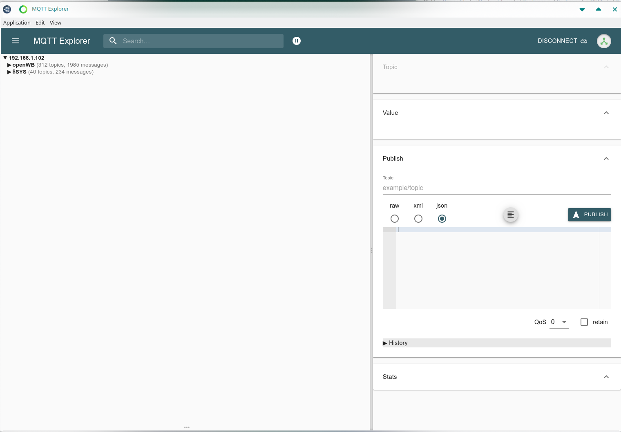Viewport: 621px width, 432px height.
Task: Pause topic updates with the pause button
Action: [297, 41]
